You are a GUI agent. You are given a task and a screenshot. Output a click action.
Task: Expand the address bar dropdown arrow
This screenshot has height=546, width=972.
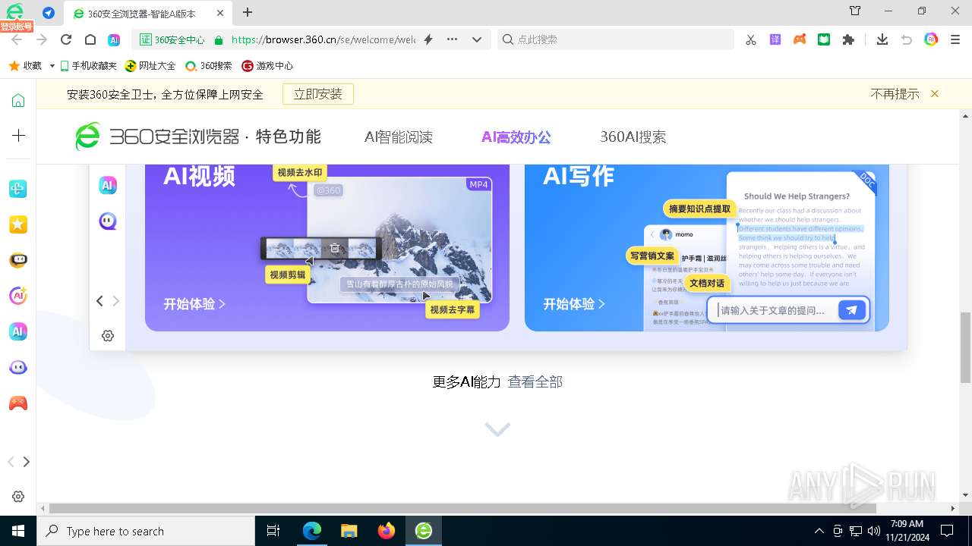tap(477, 39)
